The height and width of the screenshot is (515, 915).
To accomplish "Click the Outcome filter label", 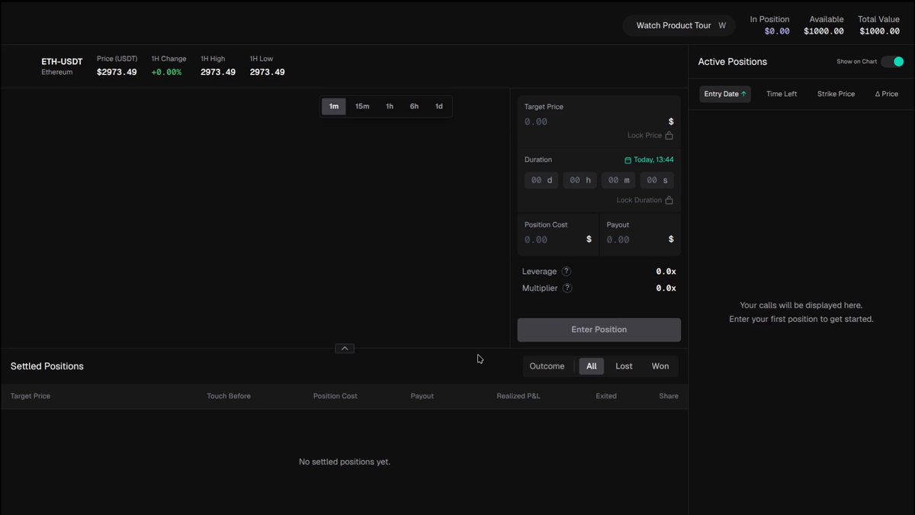I will (x=547, y=366).
